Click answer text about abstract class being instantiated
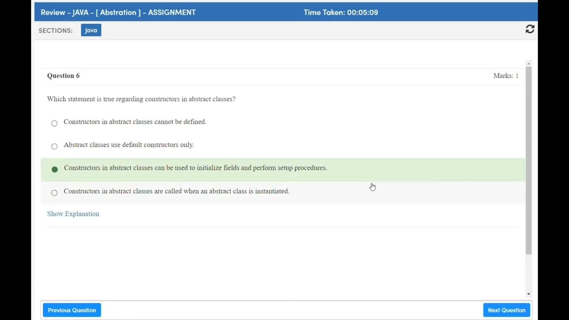The width and height of the screenshot is (569, 320). (x=176, y=191)
